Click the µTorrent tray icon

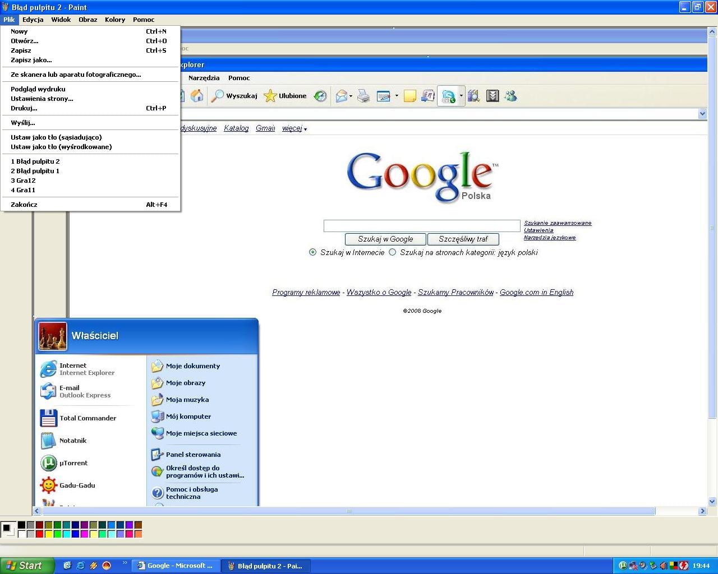623,566
